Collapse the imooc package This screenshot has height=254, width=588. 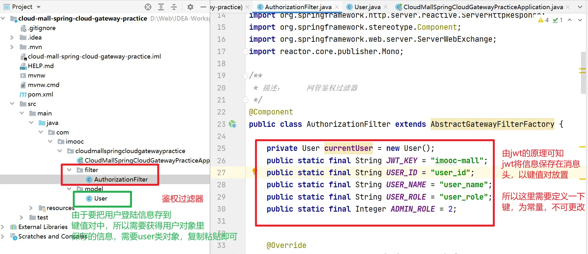pos(50,141)
